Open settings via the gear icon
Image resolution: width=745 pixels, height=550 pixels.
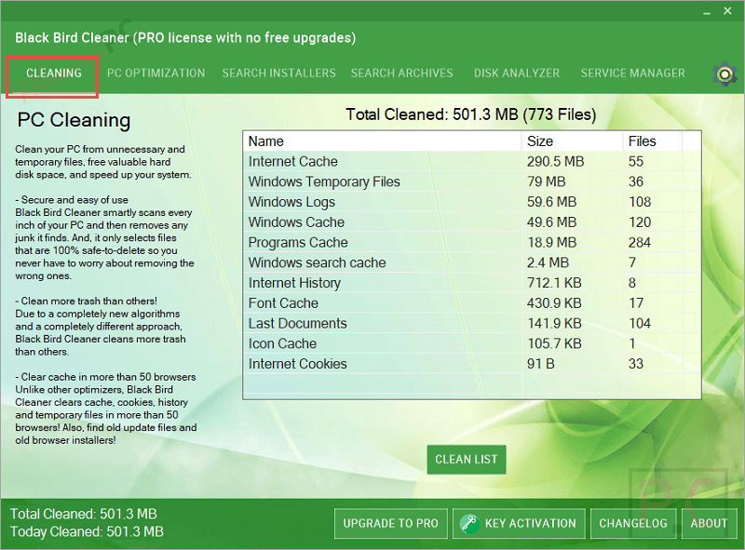click(x=725, y=74)
